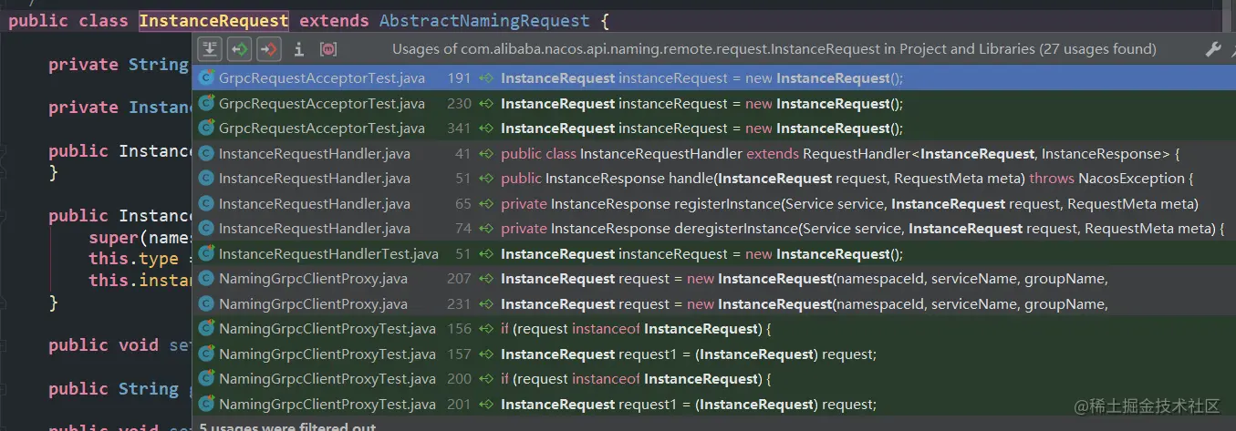Toggle read access usages filter (green arrow)
1236x431 pixels.
pyautogui.click(x=239, y=49)
